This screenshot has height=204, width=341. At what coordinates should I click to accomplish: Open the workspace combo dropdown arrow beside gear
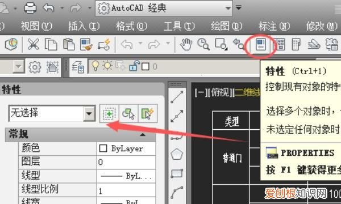tap(19, 66)
